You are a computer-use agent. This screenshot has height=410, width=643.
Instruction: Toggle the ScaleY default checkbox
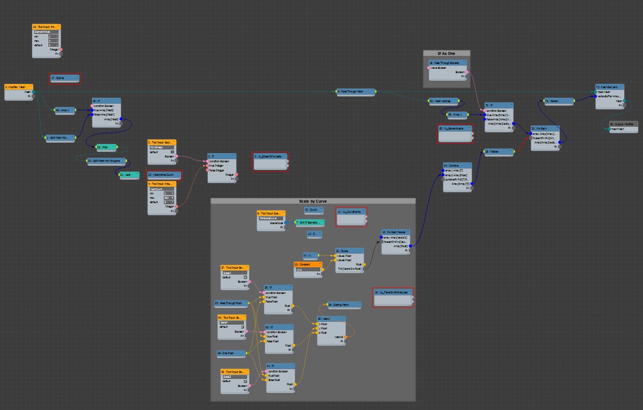click(242, 327)
